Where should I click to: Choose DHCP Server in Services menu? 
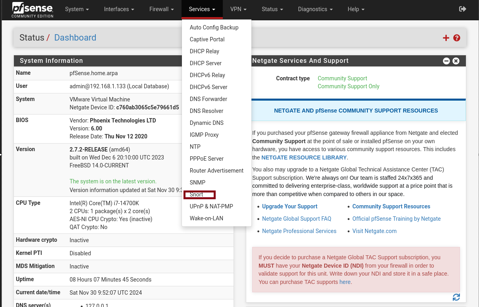216,63
